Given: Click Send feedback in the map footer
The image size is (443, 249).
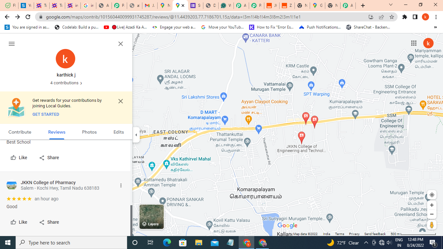Looking at the screenshot, I should click(x=375, y=234).
